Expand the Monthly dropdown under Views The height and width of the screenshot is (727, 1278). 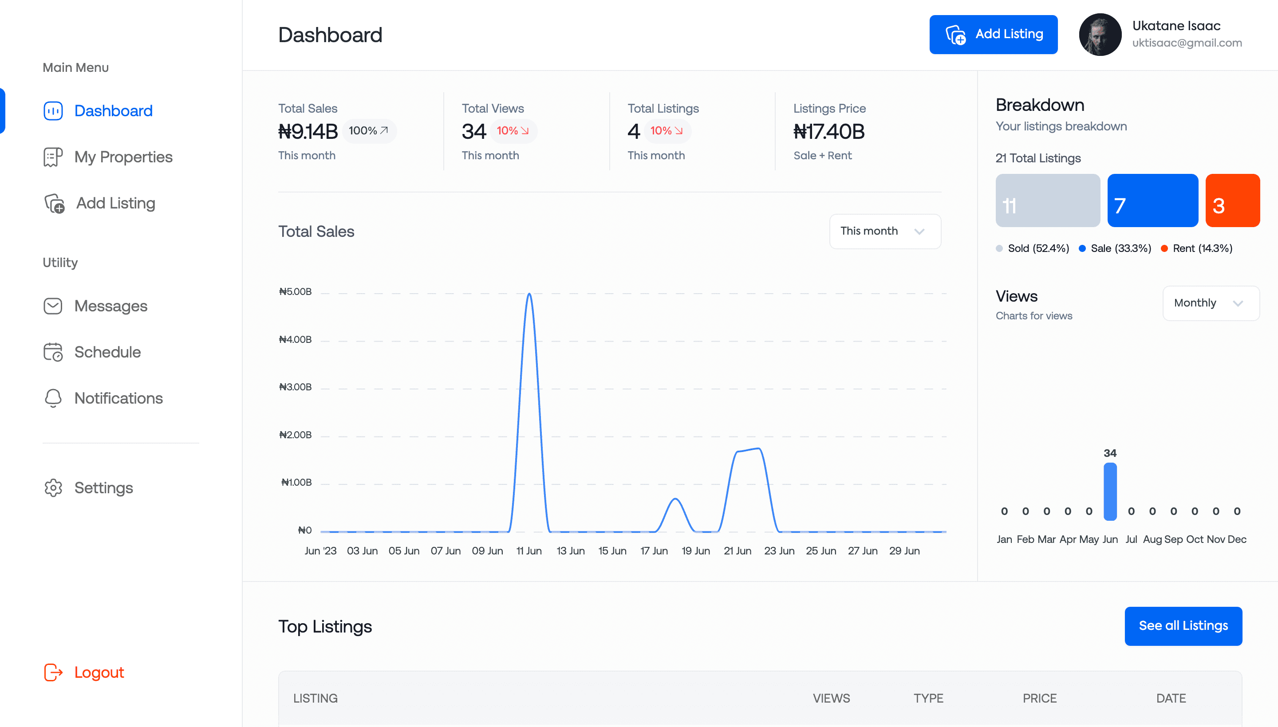pos(1207,303)
